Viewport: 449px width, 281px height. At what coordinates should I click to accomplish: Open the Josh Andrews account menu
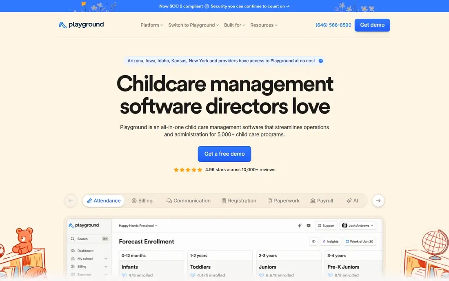(x=358, y=226)
